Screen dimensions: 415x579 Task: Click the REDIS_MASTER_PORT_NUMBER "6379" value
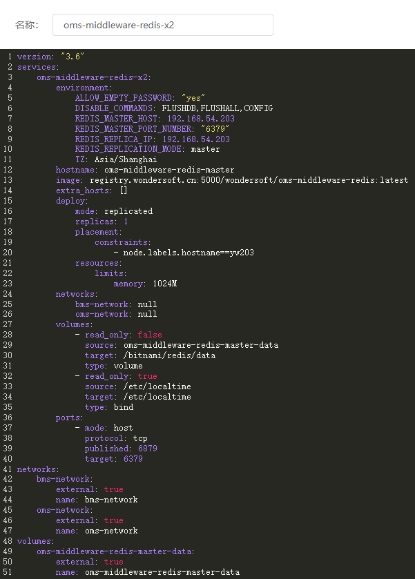[215, 129]
